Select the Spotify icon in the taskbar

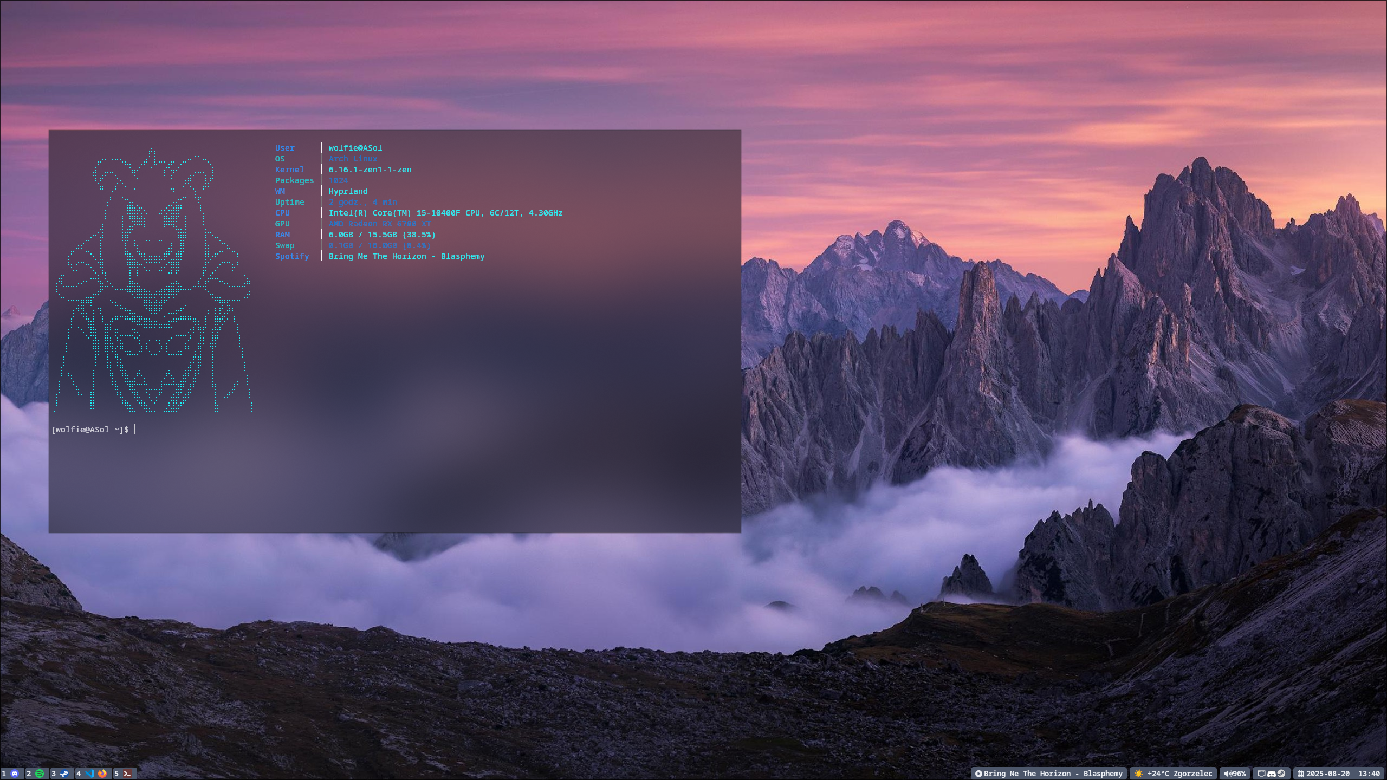tap(40, 773)
